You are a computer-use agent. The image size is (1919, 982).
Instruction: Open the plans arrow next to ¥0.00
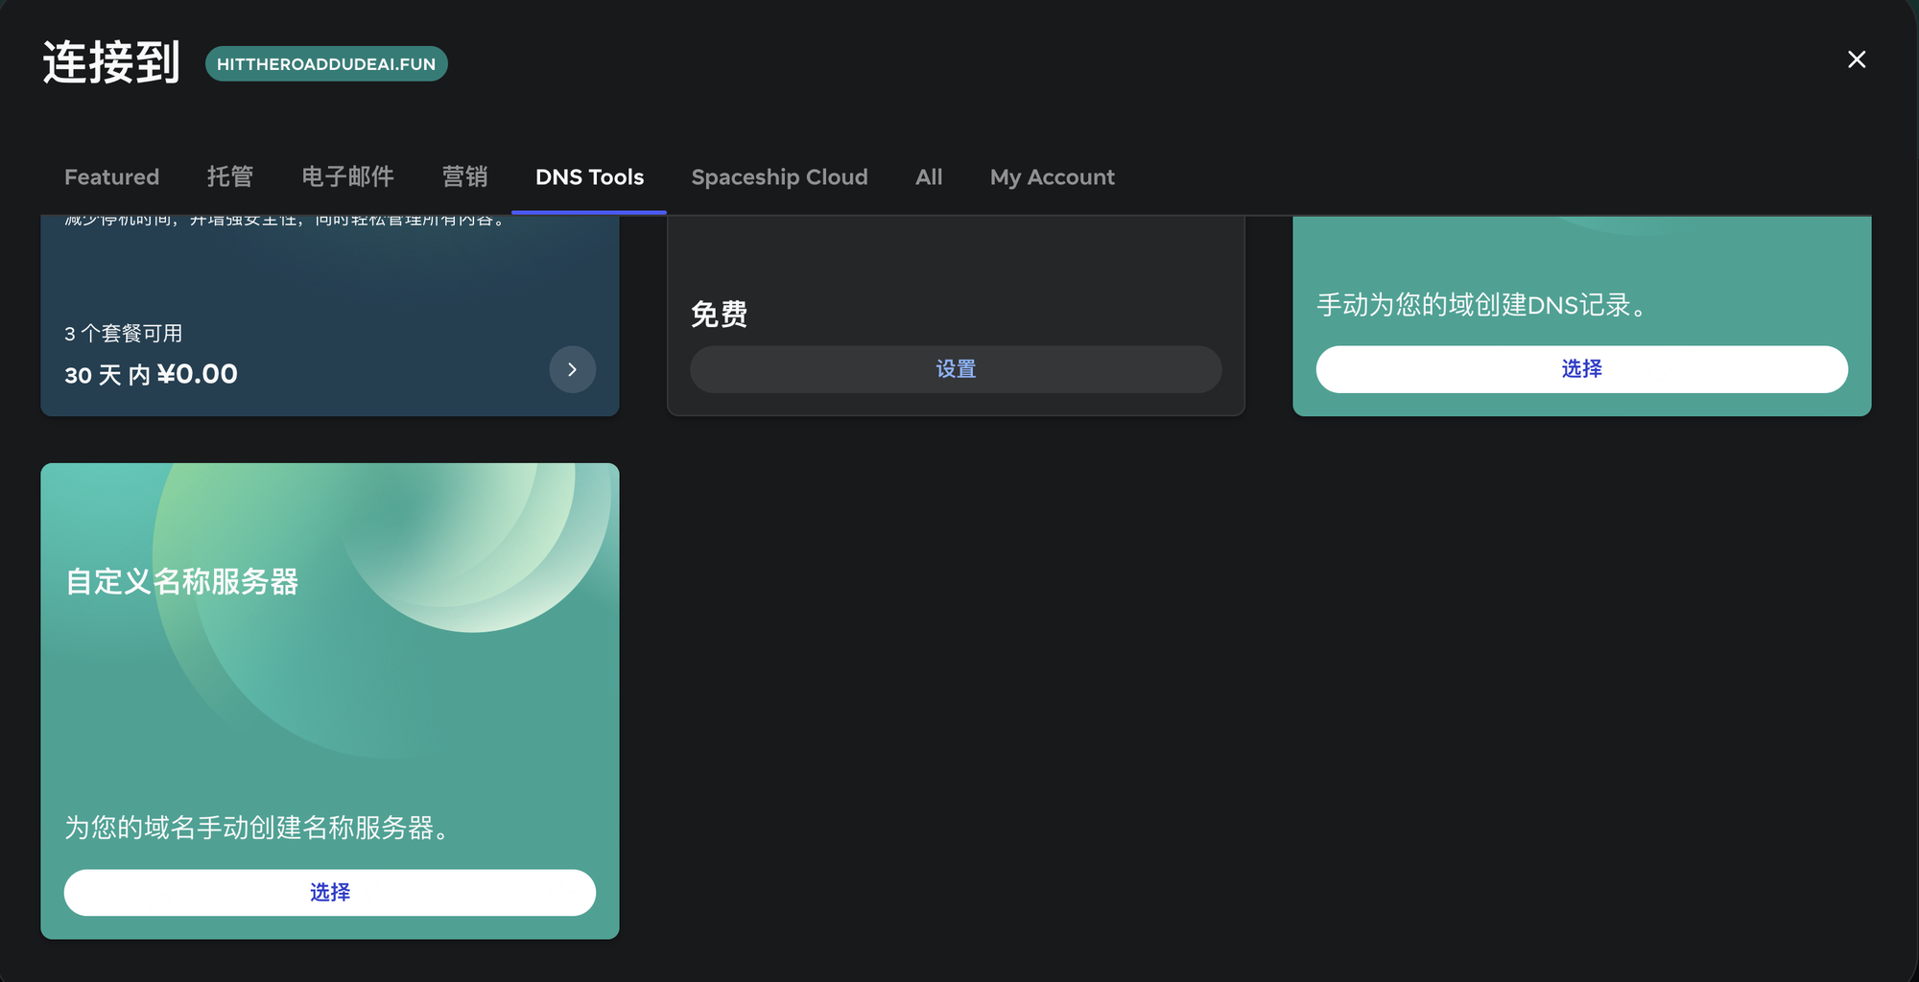[x=573, y=369]
